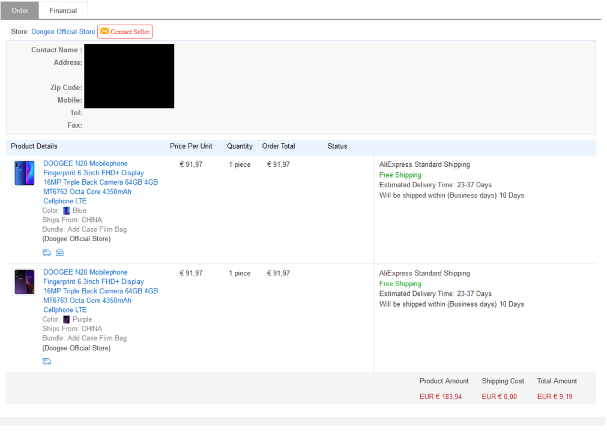
Task: Open the blue DOOGEE N20 product thumbnail
Action: (x=25, y=173)
